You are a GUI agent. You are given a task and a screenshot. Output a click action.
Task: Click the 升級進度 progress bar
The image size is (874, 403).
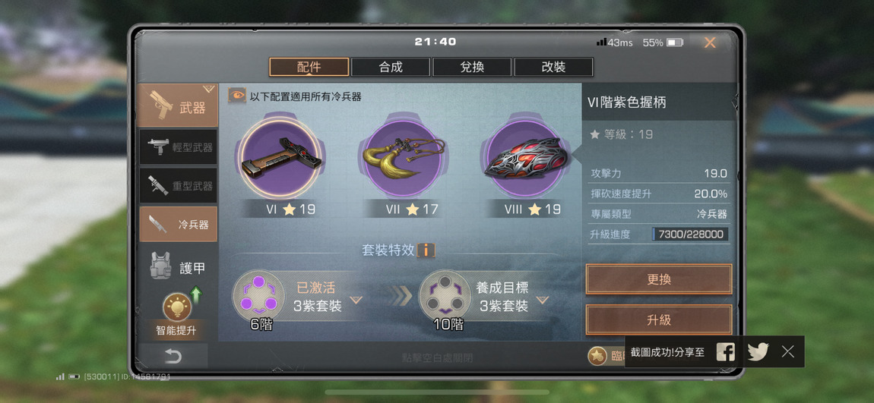(x=690, y=235)
